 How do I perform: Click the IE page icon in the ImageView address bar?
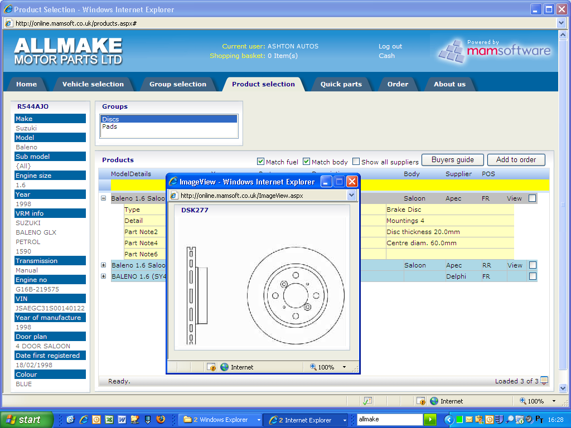pyautogui.click(x=174, y=196)
